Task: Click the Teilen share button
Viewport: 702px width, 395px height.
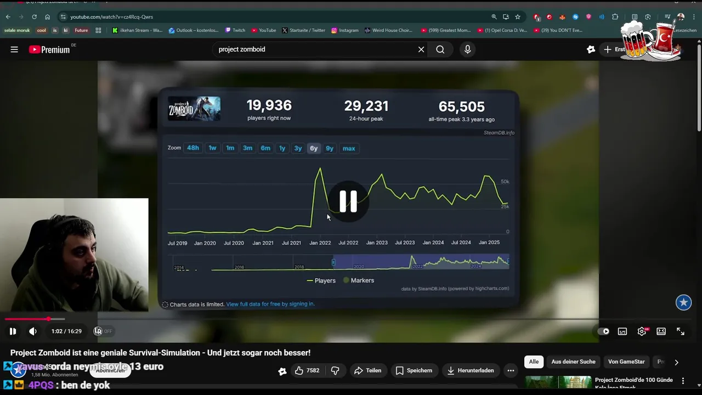Action: 367,370
